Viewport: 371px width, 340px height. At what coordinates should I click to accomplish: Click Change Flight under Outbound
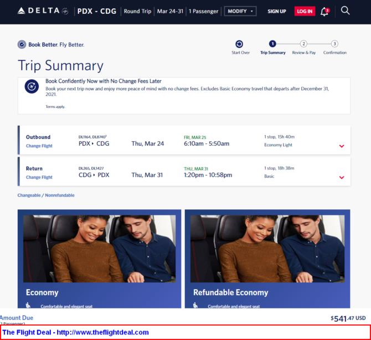coord(39,146)
